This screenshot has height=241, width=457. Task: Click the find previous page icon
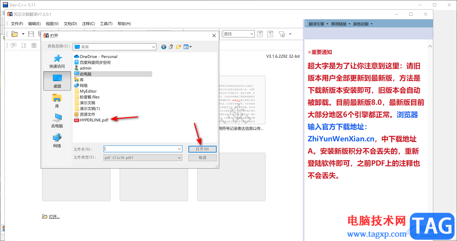pyautogui.click(x=260, y=34)
